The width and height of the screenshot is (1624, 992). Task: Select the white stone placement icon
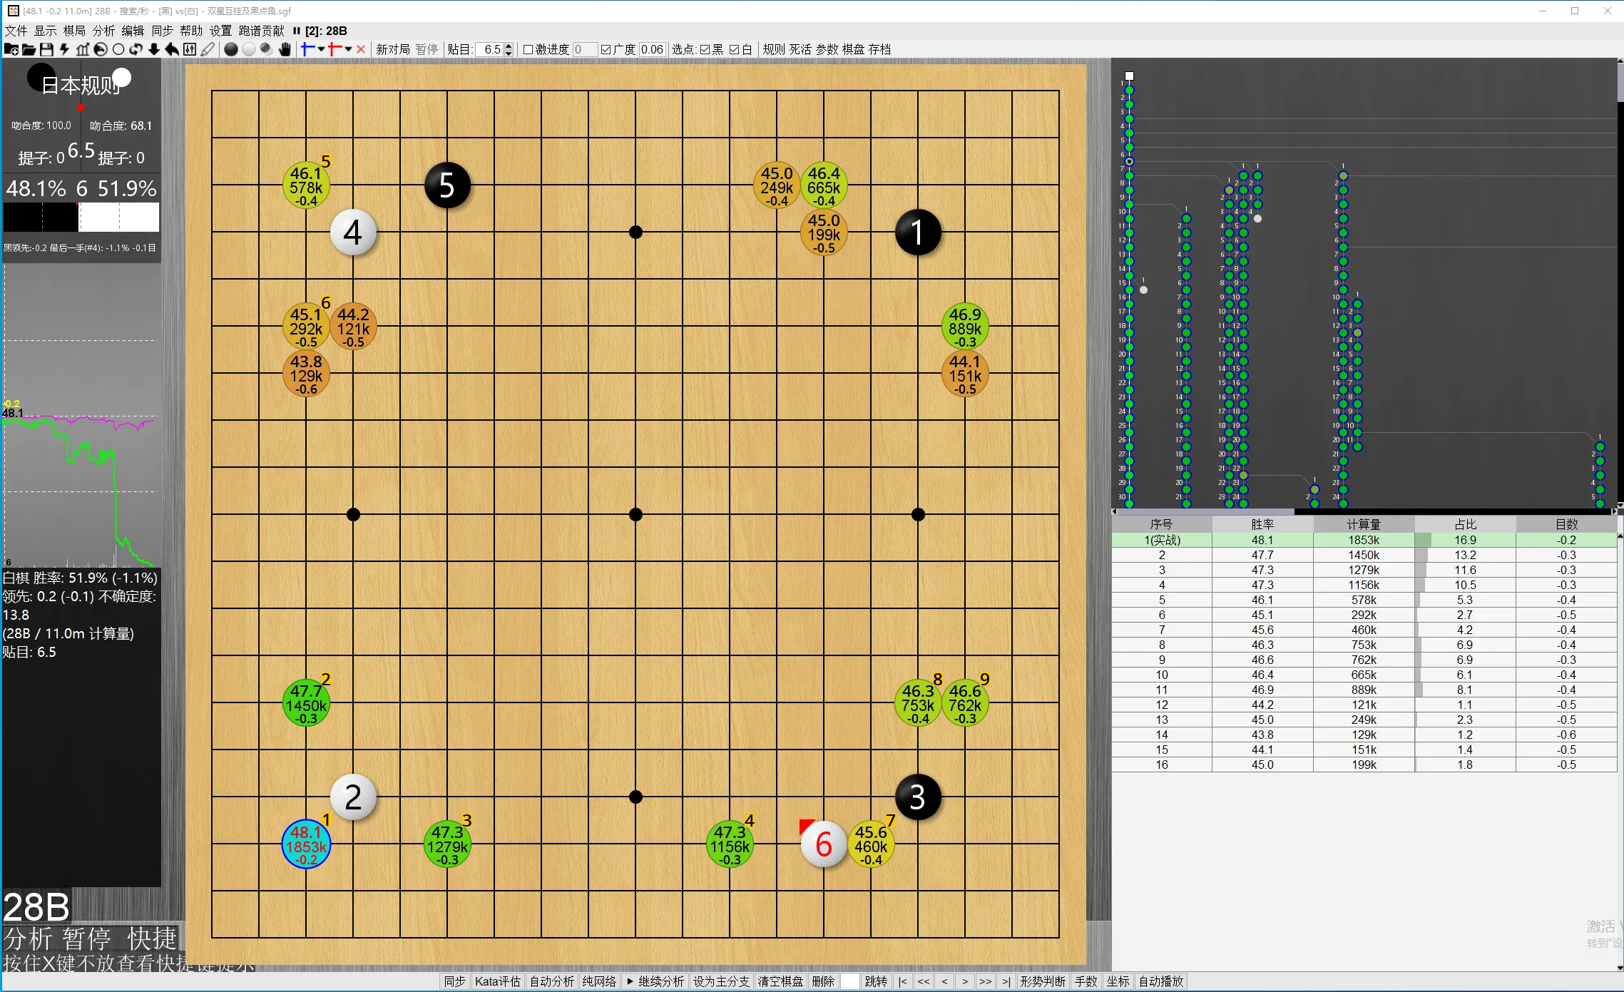248,49
